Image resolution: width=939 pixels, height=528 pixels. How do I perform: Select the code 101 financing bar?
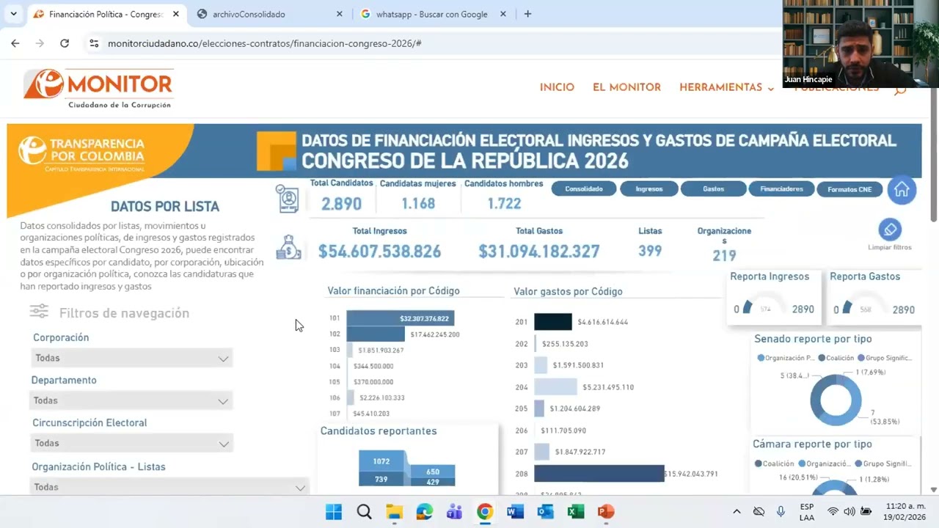coord(401,318)
